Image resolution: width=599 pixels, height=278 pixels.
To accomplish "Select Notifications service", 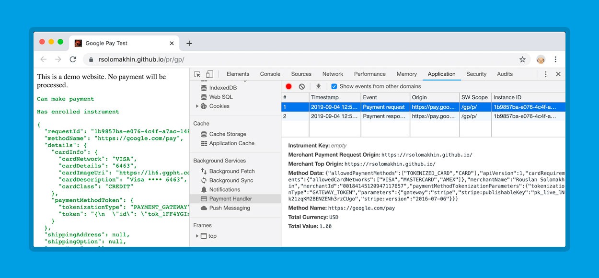I will tap(225, 190).
